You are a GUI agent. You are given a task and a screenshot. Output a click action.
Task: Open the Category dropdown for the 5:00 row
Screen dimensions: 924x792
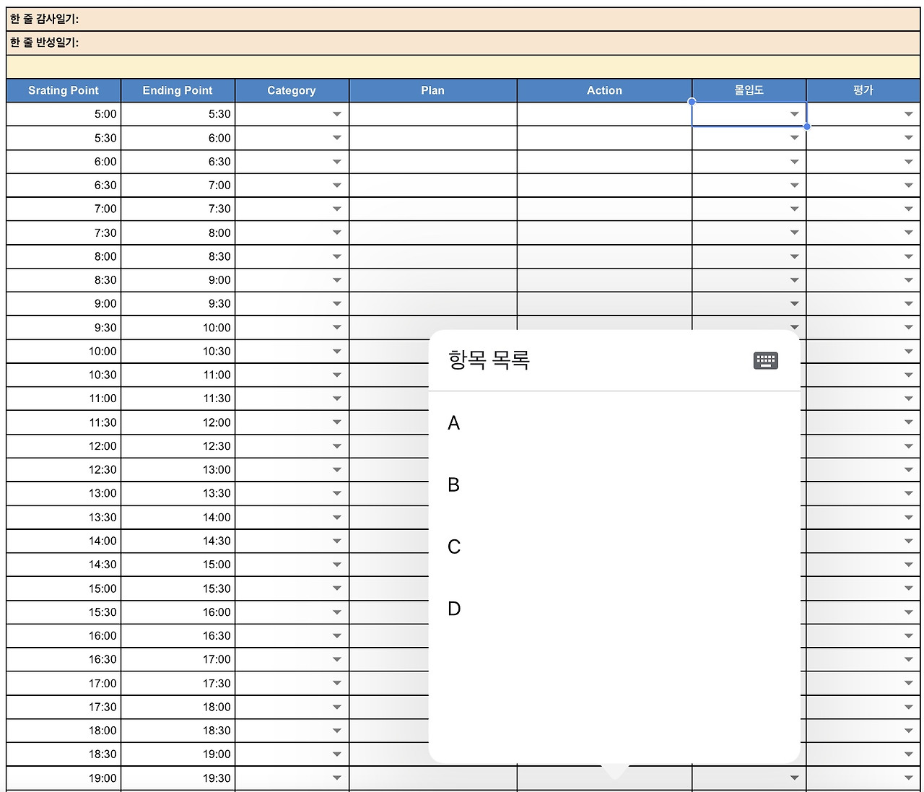(x=336, y=114)
